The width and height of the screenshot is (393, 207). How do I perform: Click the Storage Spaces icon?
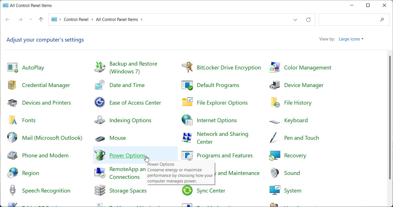100,191
